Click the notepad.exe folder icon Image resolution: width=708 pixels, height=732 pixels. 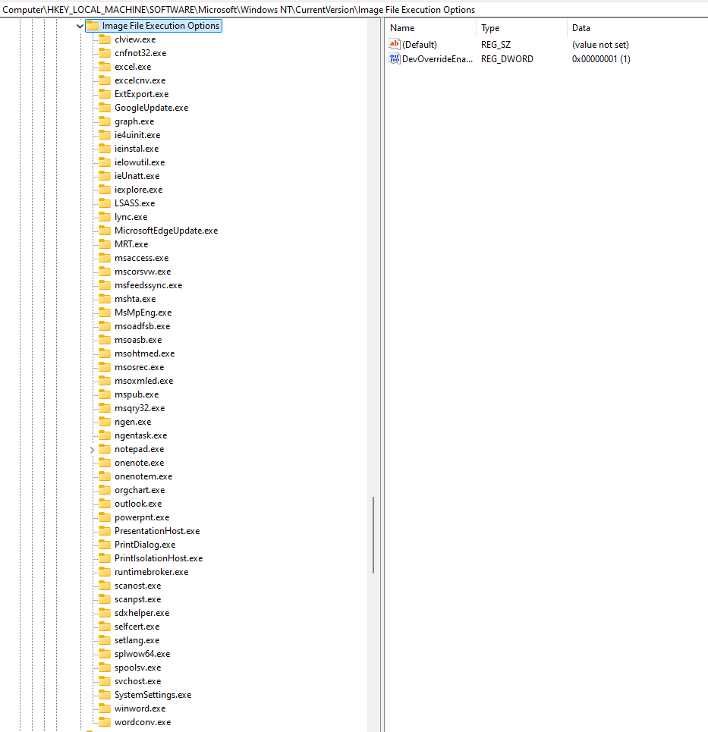(x=105, y=449)
